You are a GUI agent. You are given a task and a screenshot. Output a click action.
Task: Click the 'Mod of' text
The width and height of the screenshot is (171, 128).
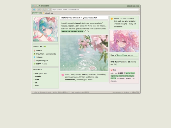click(x=113, y=55)
